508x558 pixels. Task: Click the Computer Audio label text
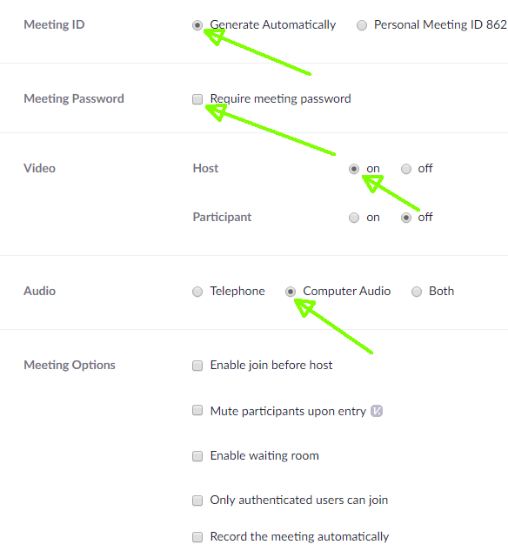346,291
